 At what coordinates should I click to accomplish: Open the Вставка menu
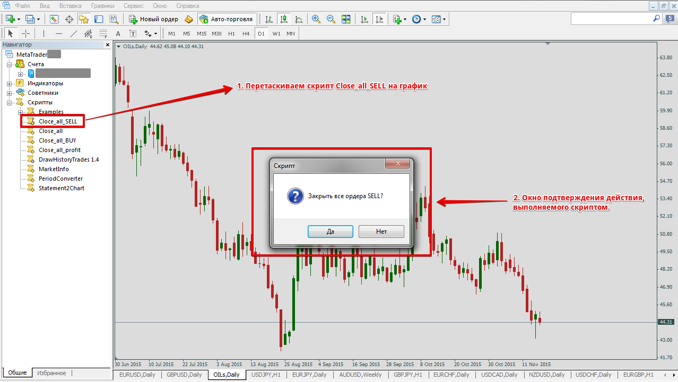click(x=71, y=5)
